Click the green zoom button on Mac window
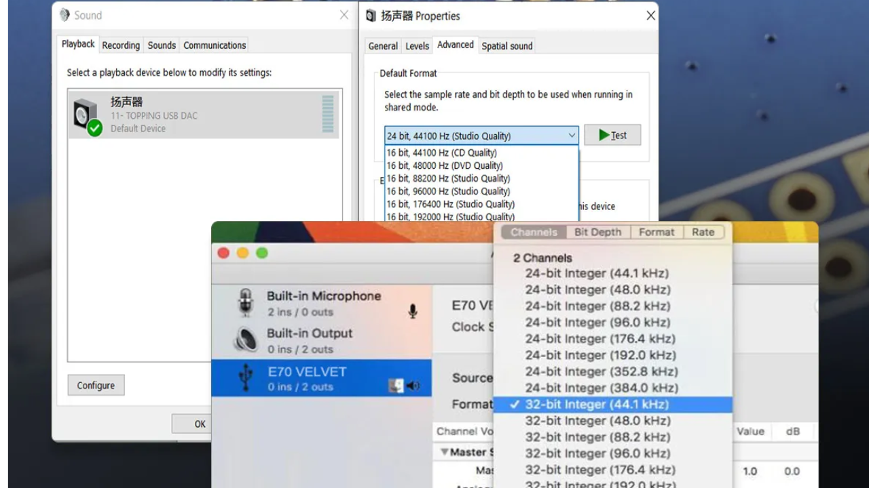This screenshot has height=488, width=869. pyautogui.click(x=262, y=253)
